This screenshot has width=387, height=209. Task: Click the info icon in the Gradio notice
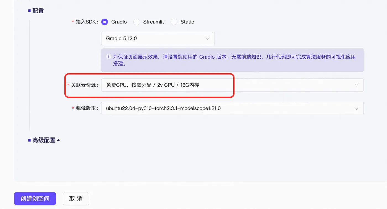(x=109, y=57)
